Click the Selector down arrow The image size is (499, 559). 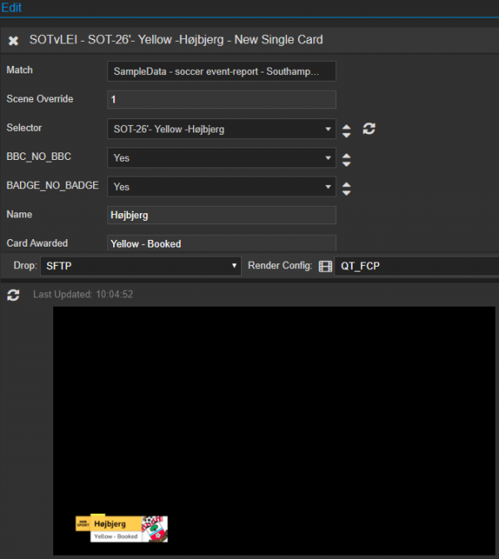tap(347, 133)
